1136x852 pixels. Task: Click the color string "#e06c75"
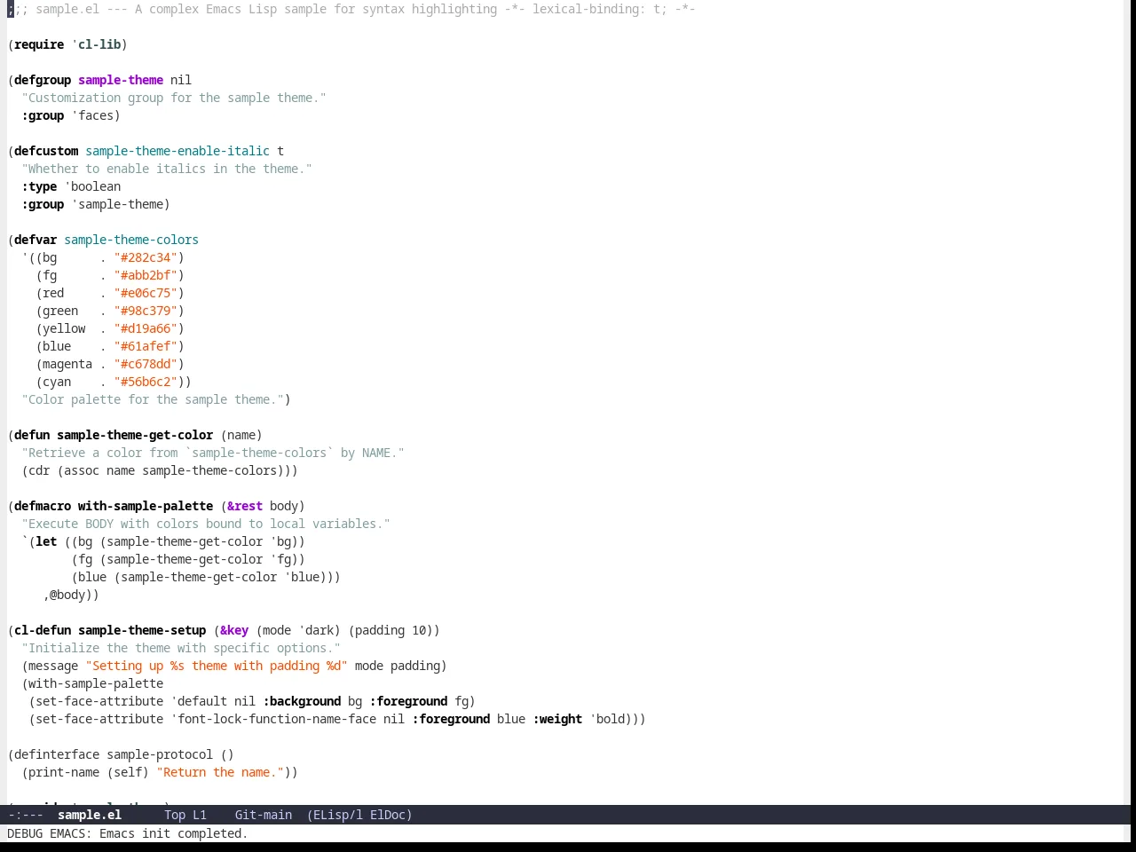pyautogui.click(x=146, y=293)
